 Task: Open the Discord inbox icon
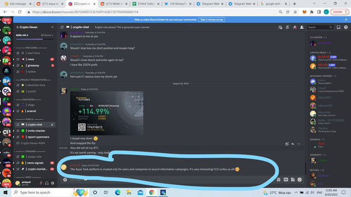(x=338, y=27)
